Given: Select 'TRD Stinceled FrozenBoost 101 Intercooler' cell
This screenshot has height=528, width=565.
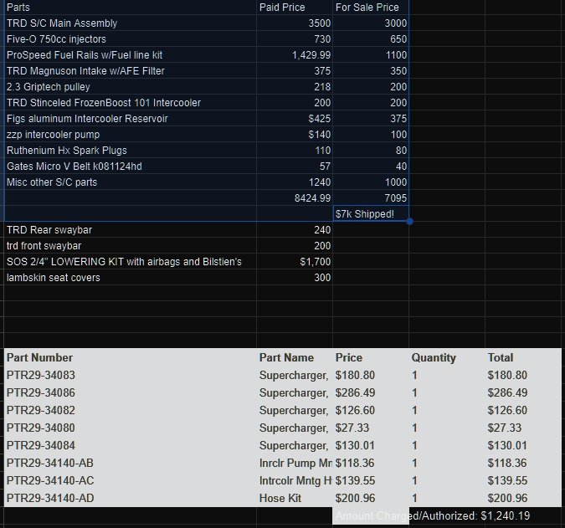Looking at the screenshot, I should [130, 102].
